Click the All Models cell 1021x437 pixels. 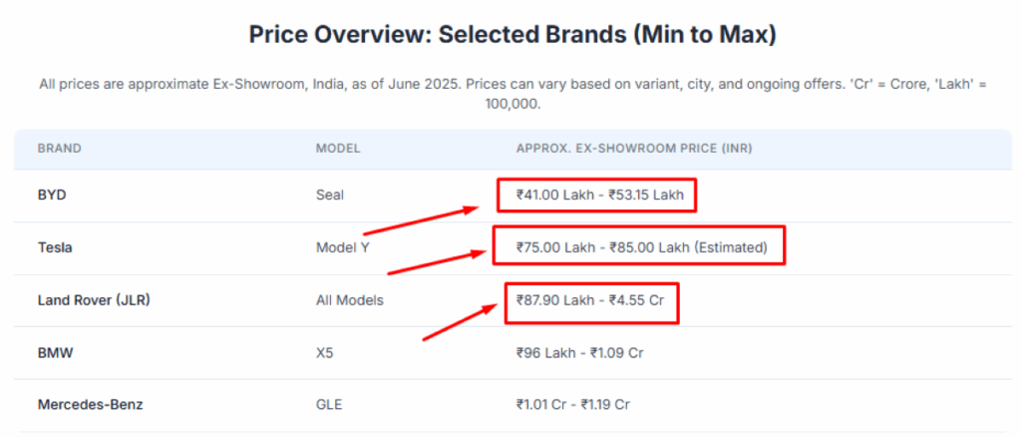pyautogui.click(x=350, y=300)
